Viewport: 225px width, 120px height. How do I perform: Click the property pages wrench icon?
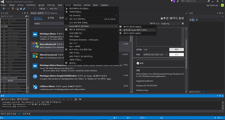(x=197, y=20)
